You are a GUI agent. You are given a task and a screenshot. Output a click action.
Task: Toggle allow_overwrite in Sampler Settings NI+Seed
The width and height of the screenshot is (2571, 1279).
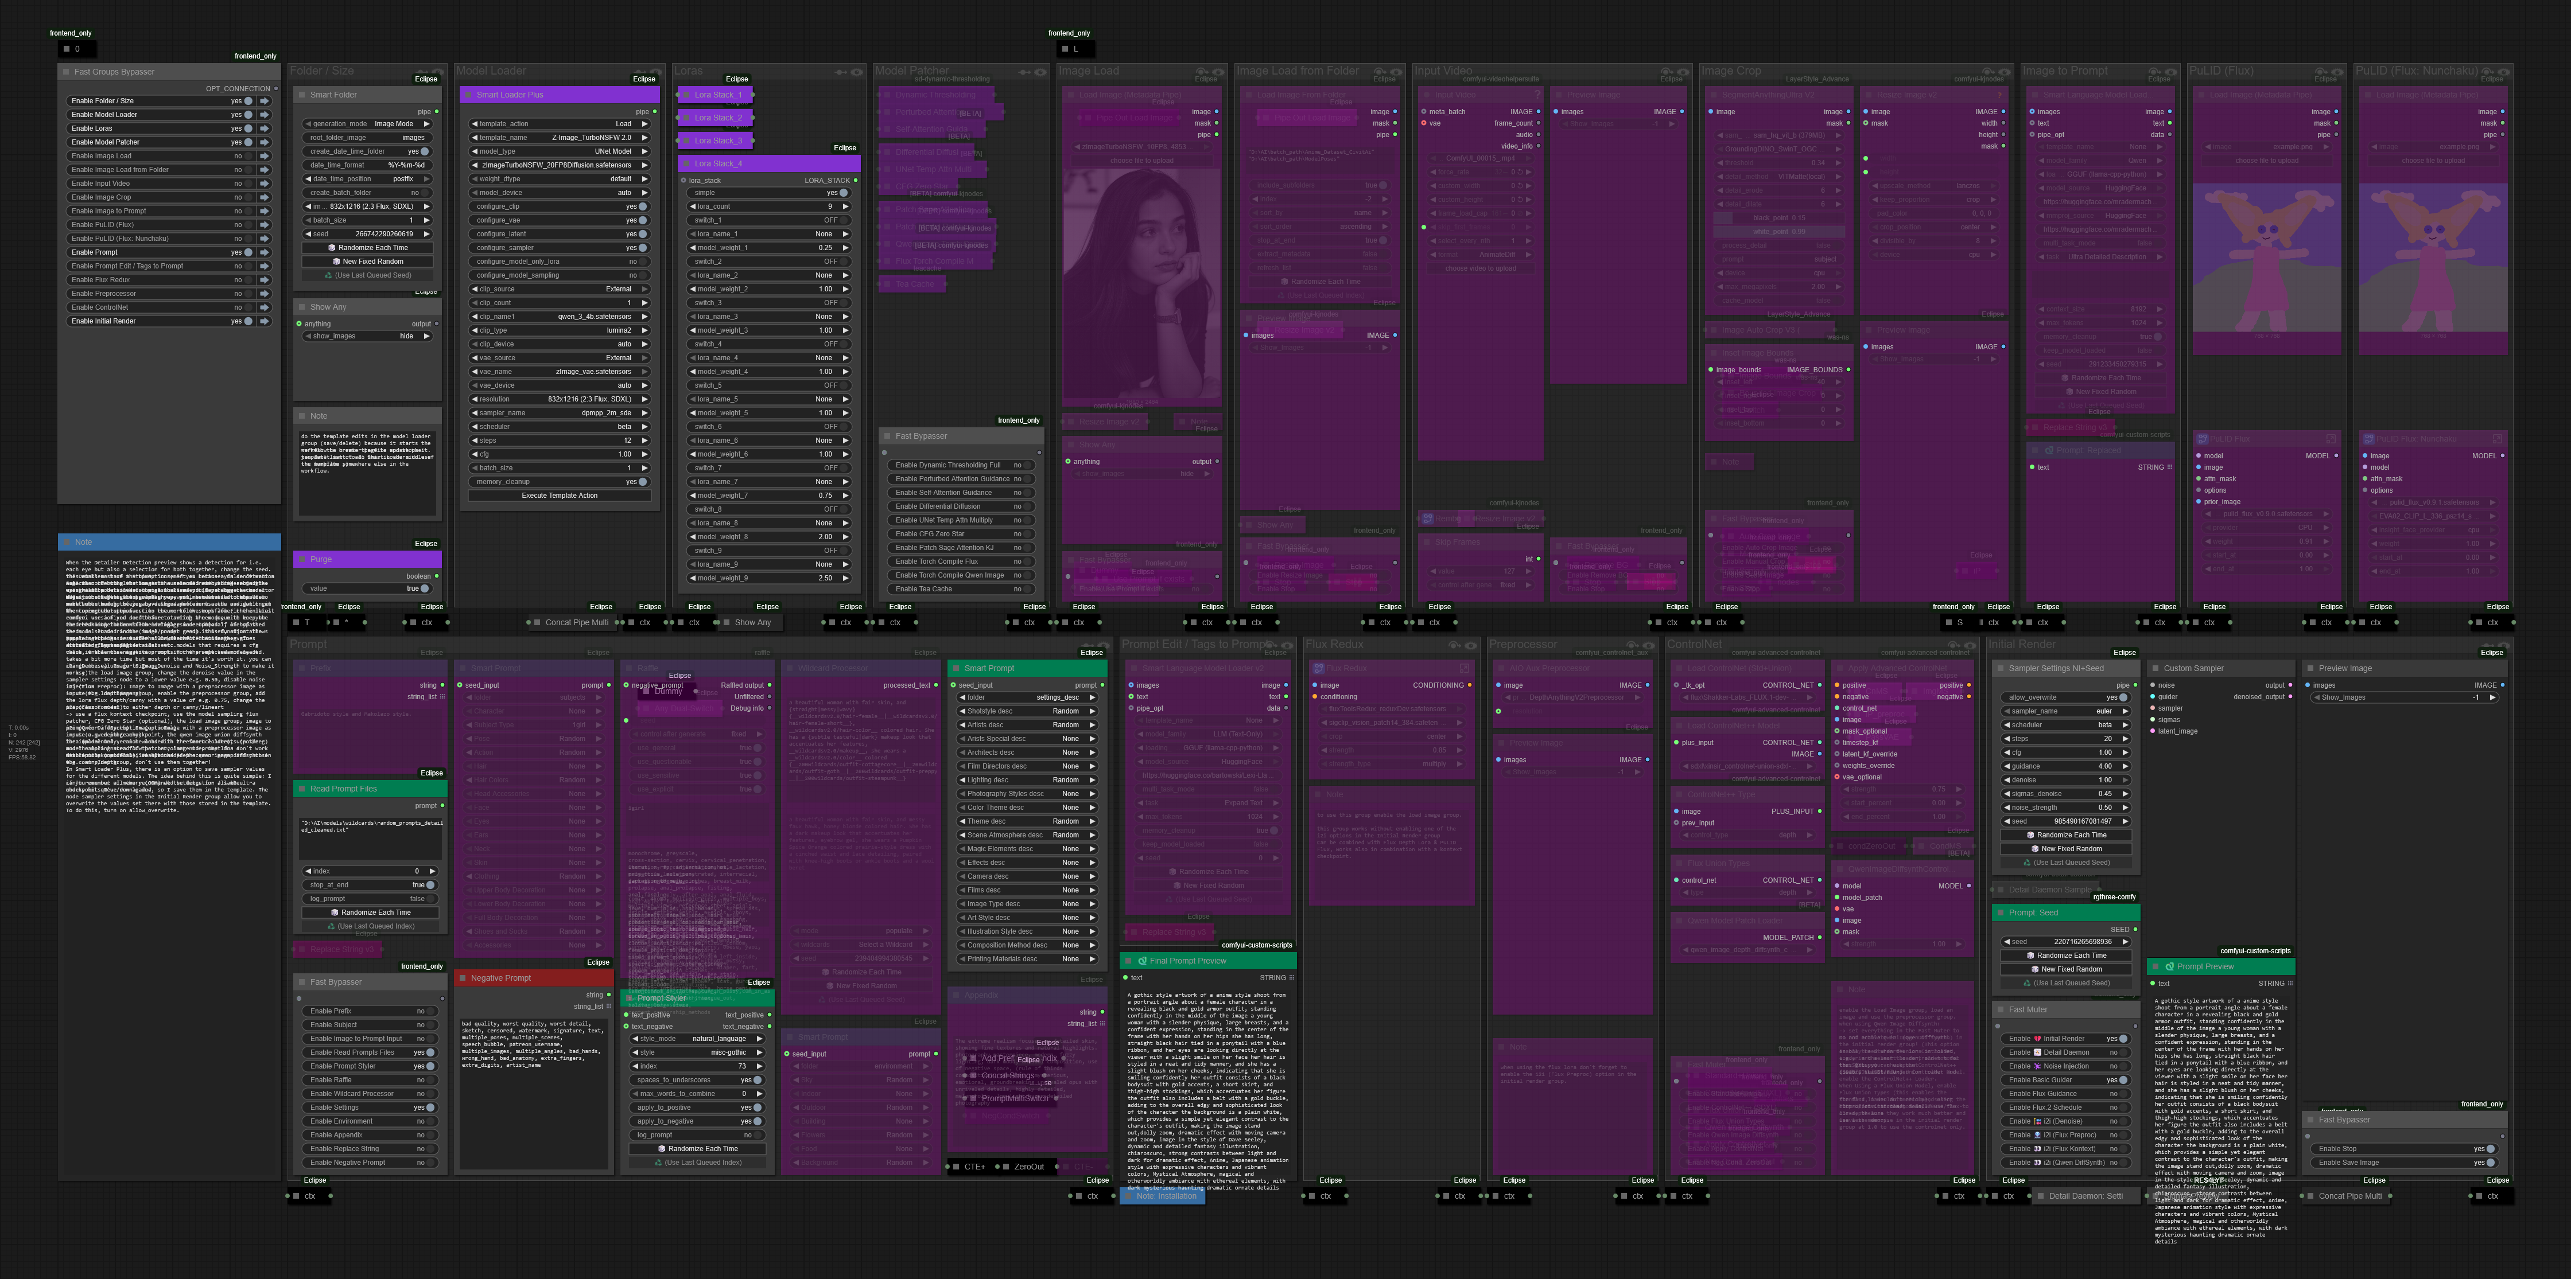(x=2123, y=699)
